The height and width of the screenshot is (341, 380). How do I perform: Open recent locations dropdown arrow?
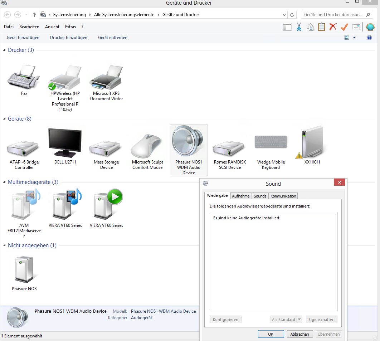pyautogui.click(x=26, y=15)
